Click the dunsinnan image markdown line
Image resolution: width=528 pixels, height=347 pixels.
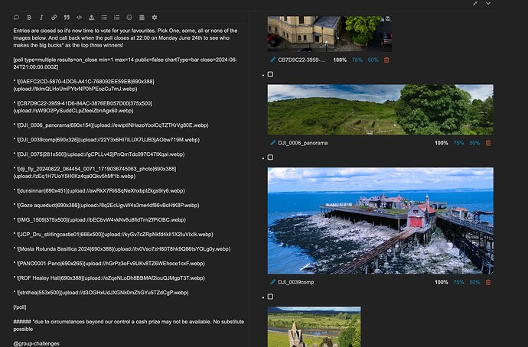(x=99, y=190)
